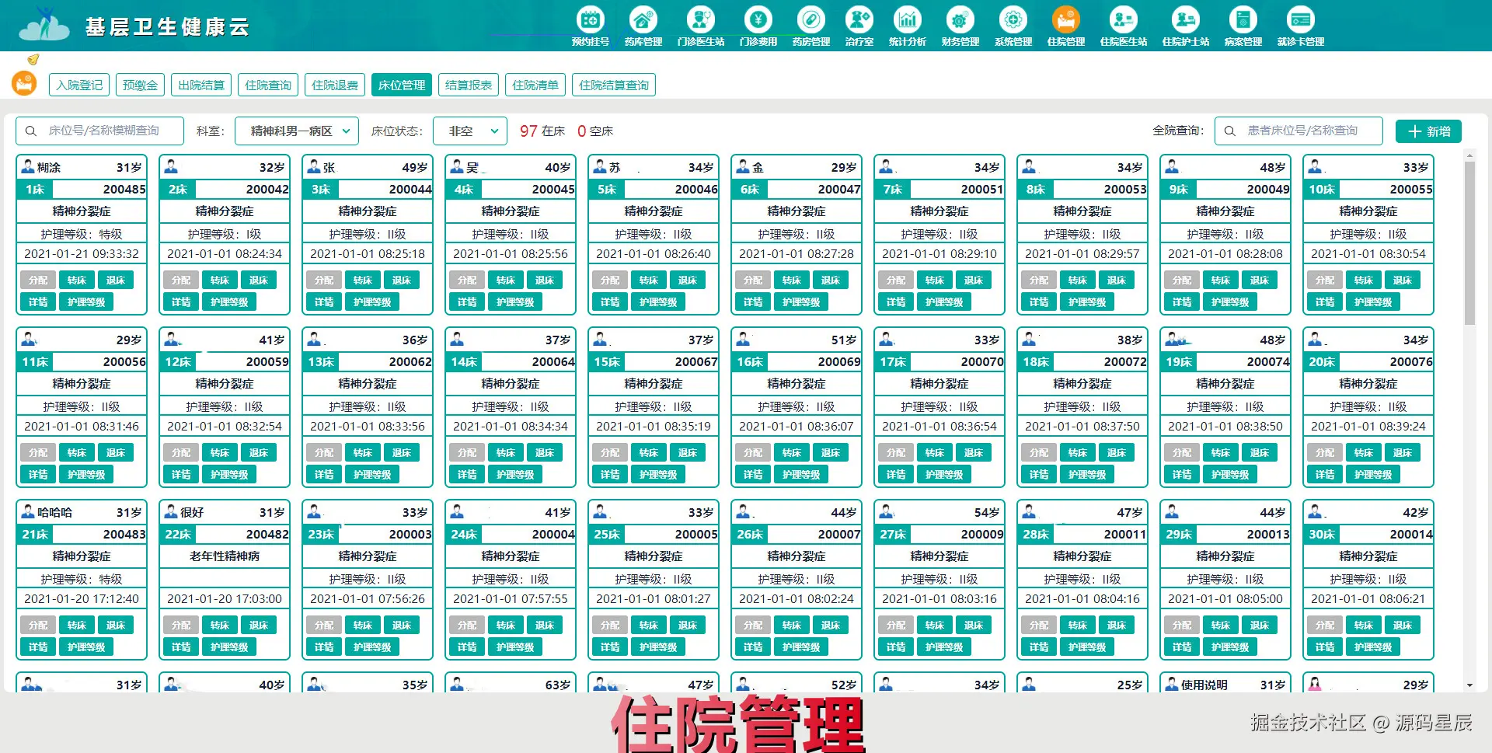1492x753 pixels.
Task: Open the 病案管理 medical records module
Action: coord(1243,26)
